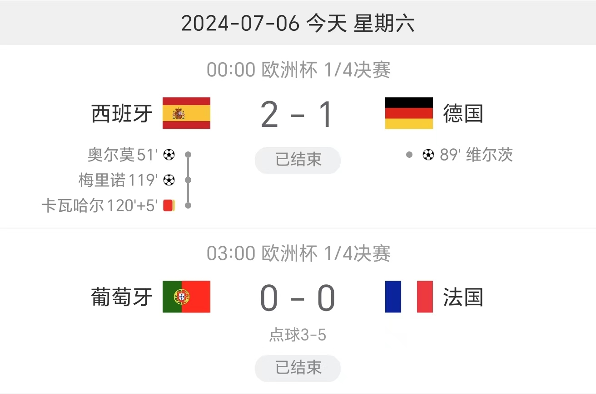Tap the 2024-07-06 今天 星期六 date header

pos(298,24)
